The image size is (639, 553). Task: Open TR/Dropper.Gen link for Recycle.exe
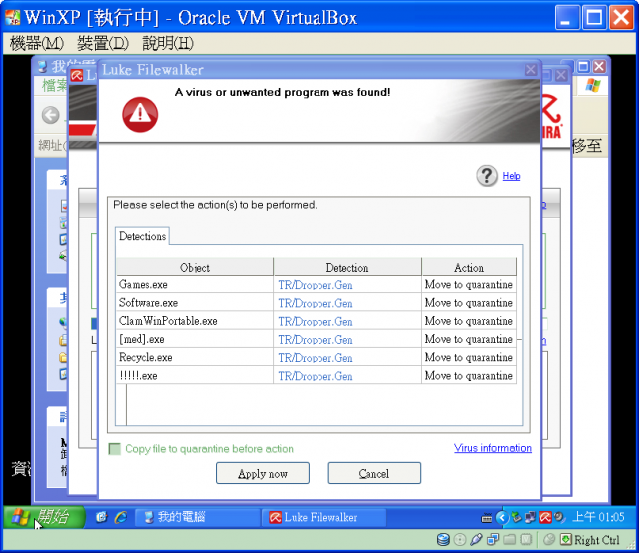pyautogui.click(x=316, y=358)
